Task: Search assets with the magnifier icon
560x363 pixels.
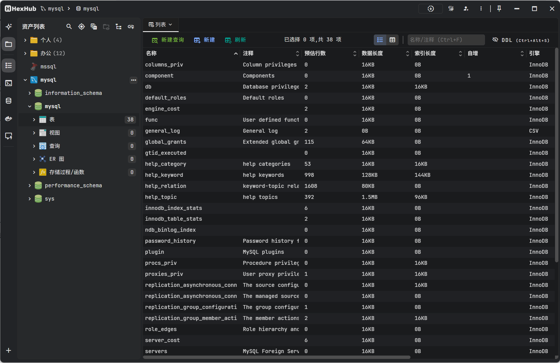Action: coord(69,26)
